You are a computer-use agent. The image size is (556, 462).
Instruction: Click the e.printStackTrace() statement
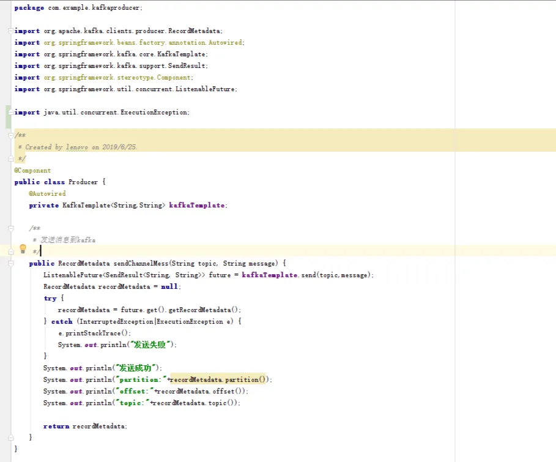94,333
